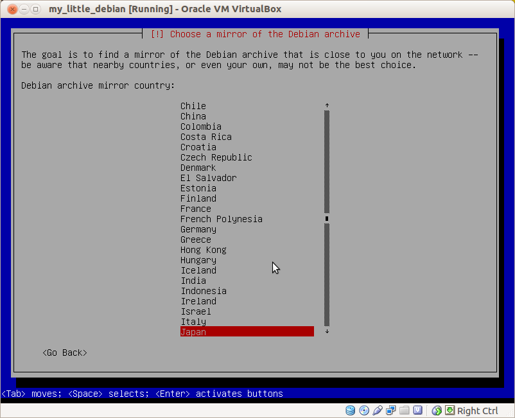The height and width of the screenshot is (418, 515).
Task: Select French Polynesia entry
Action: 222,219
